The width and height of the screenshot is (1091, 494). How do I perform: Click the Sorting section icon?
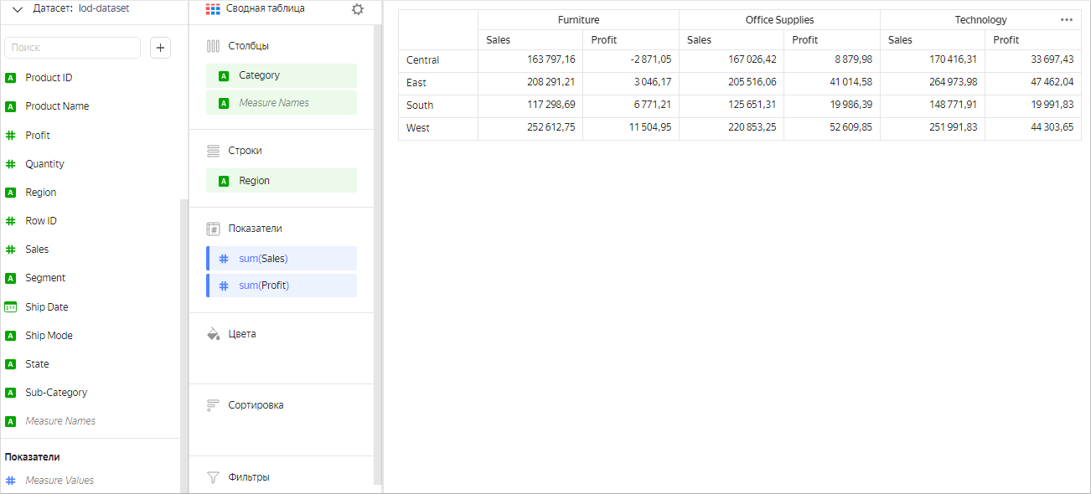pyautogui.click(x=213, y=405)
